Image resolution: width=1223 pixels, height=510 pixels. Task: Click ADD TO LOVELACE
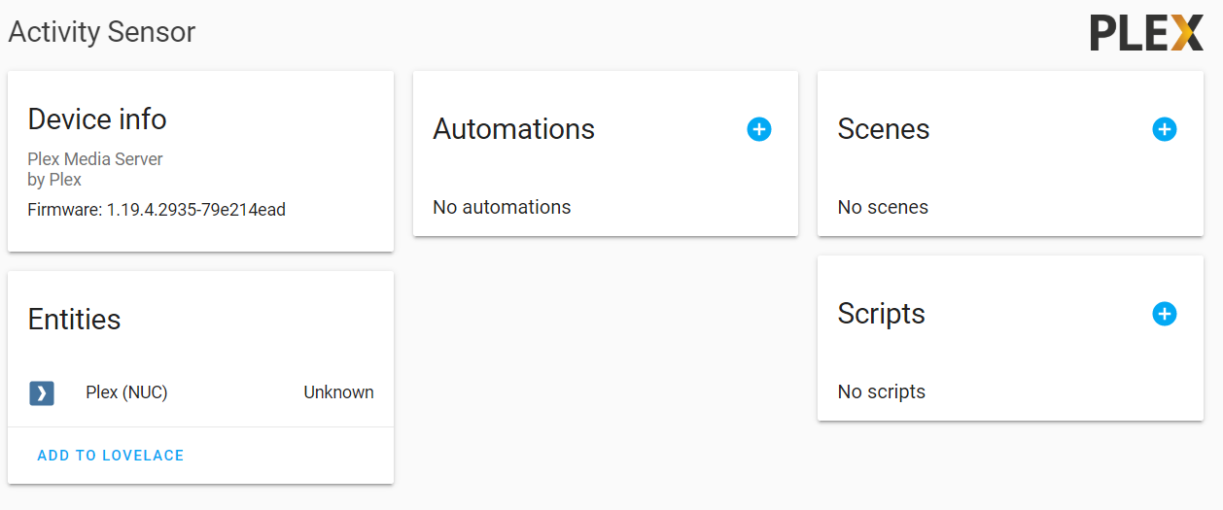click(x=111, y=455)
